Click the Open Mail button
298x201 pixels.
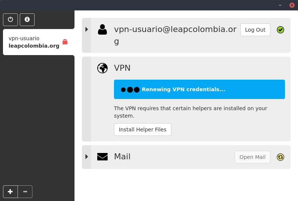[253, 157]
